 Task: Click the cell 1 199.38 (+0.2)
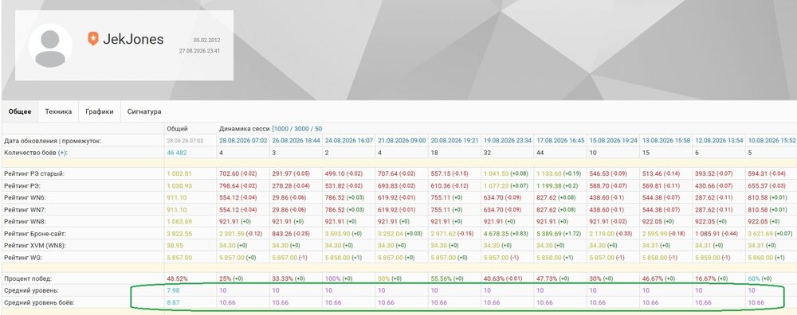point(558,185)
